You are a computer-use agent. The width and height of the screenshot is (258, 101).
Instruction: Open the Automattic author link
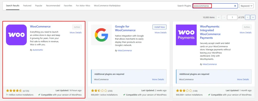click(x=38, y=50)
